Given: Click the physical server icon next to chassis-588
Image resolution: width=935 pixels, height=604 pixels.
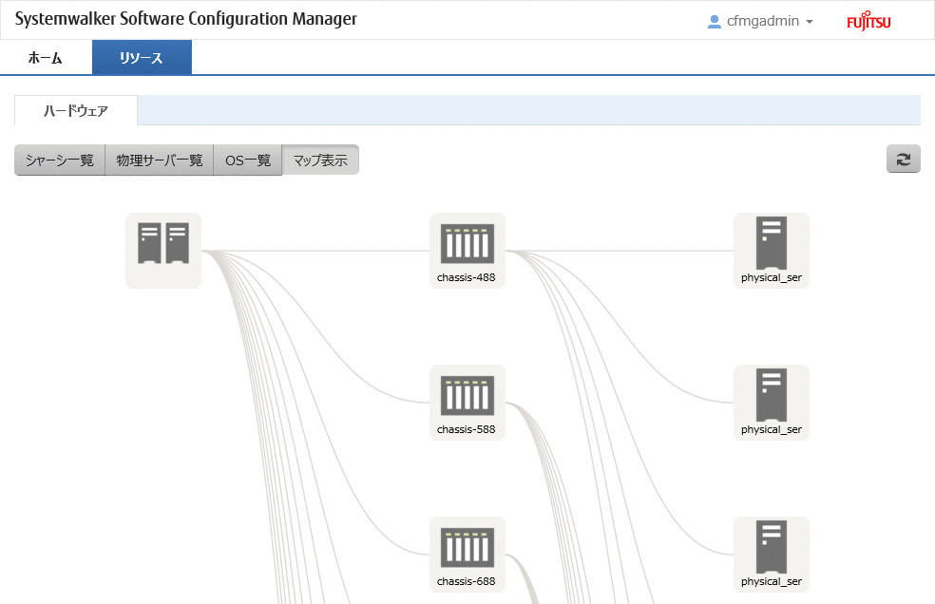Looking at the screenshot, I should point(772,395).
